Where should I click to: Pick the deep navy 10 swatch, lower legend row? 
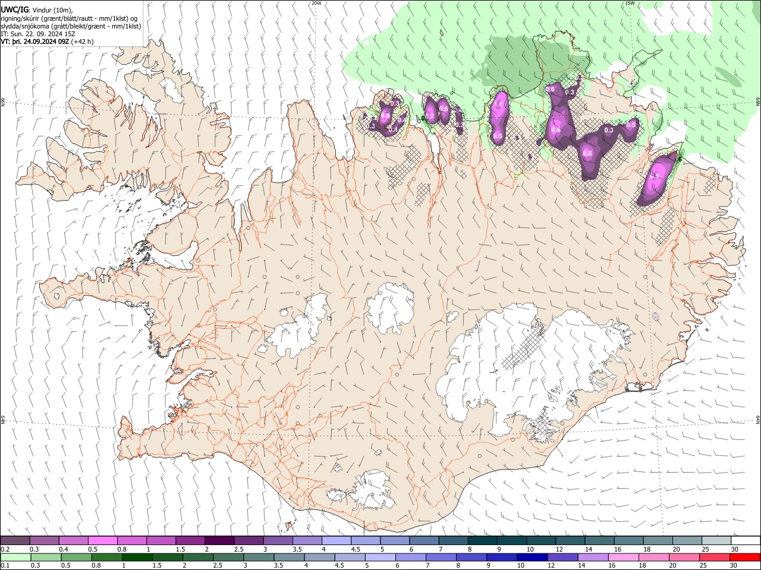point(532,557)
